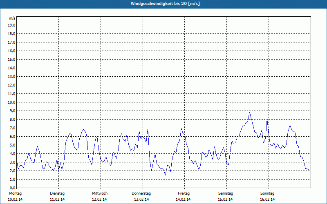
Task: Select the 16,0 y-axis value
Action: 12,51
